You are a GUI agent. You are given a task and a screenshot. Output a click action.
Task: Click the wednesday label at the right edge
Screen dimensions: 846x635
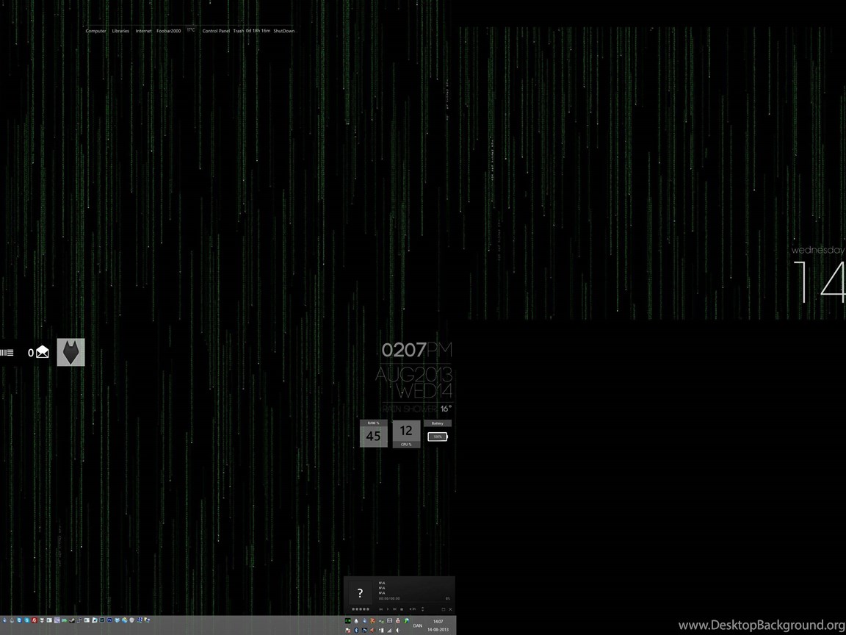817,251
